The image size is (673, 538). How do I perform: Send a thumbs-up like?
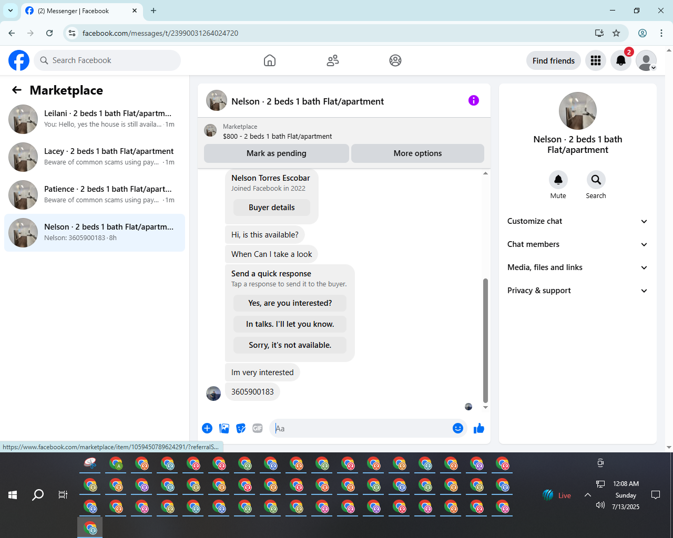pyautogui.click(x=479, y=428)
